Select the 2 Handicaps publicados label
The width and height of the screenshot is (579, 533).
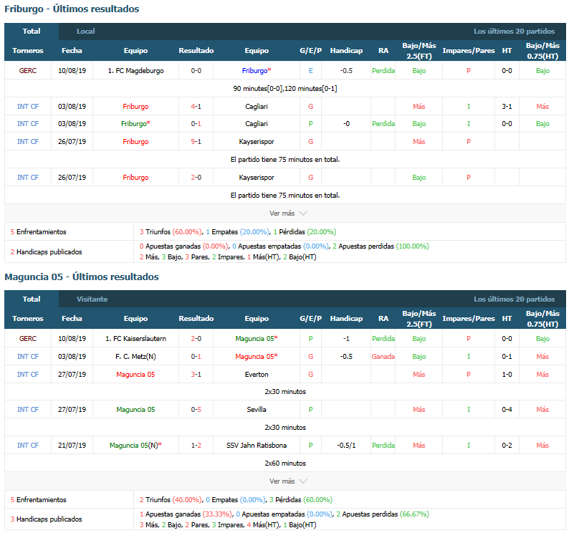point(46,251)
